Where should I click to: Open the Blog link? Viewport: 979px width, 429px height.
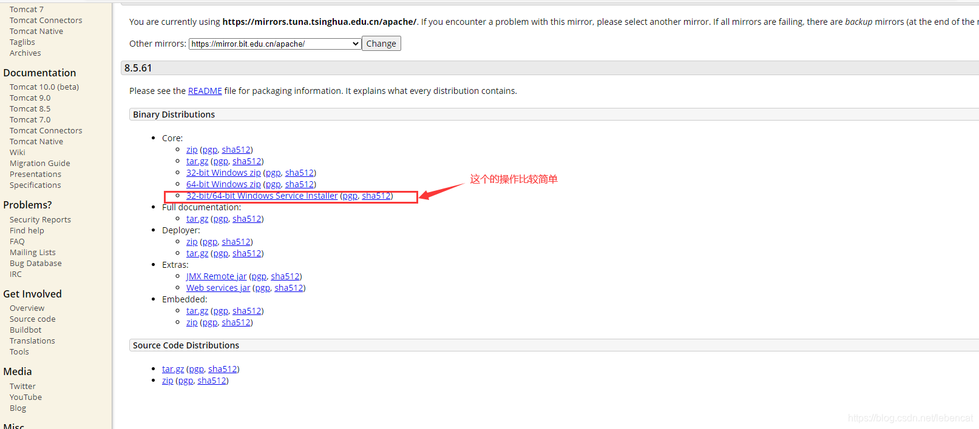pos(18,408)
